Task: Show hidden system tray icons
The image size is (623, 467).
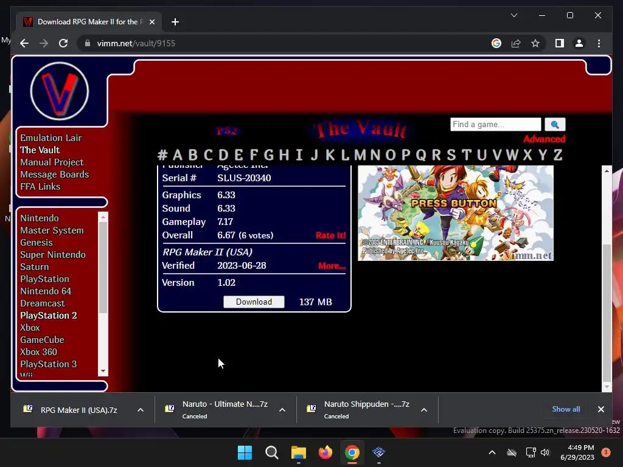Action: [492, 452]
